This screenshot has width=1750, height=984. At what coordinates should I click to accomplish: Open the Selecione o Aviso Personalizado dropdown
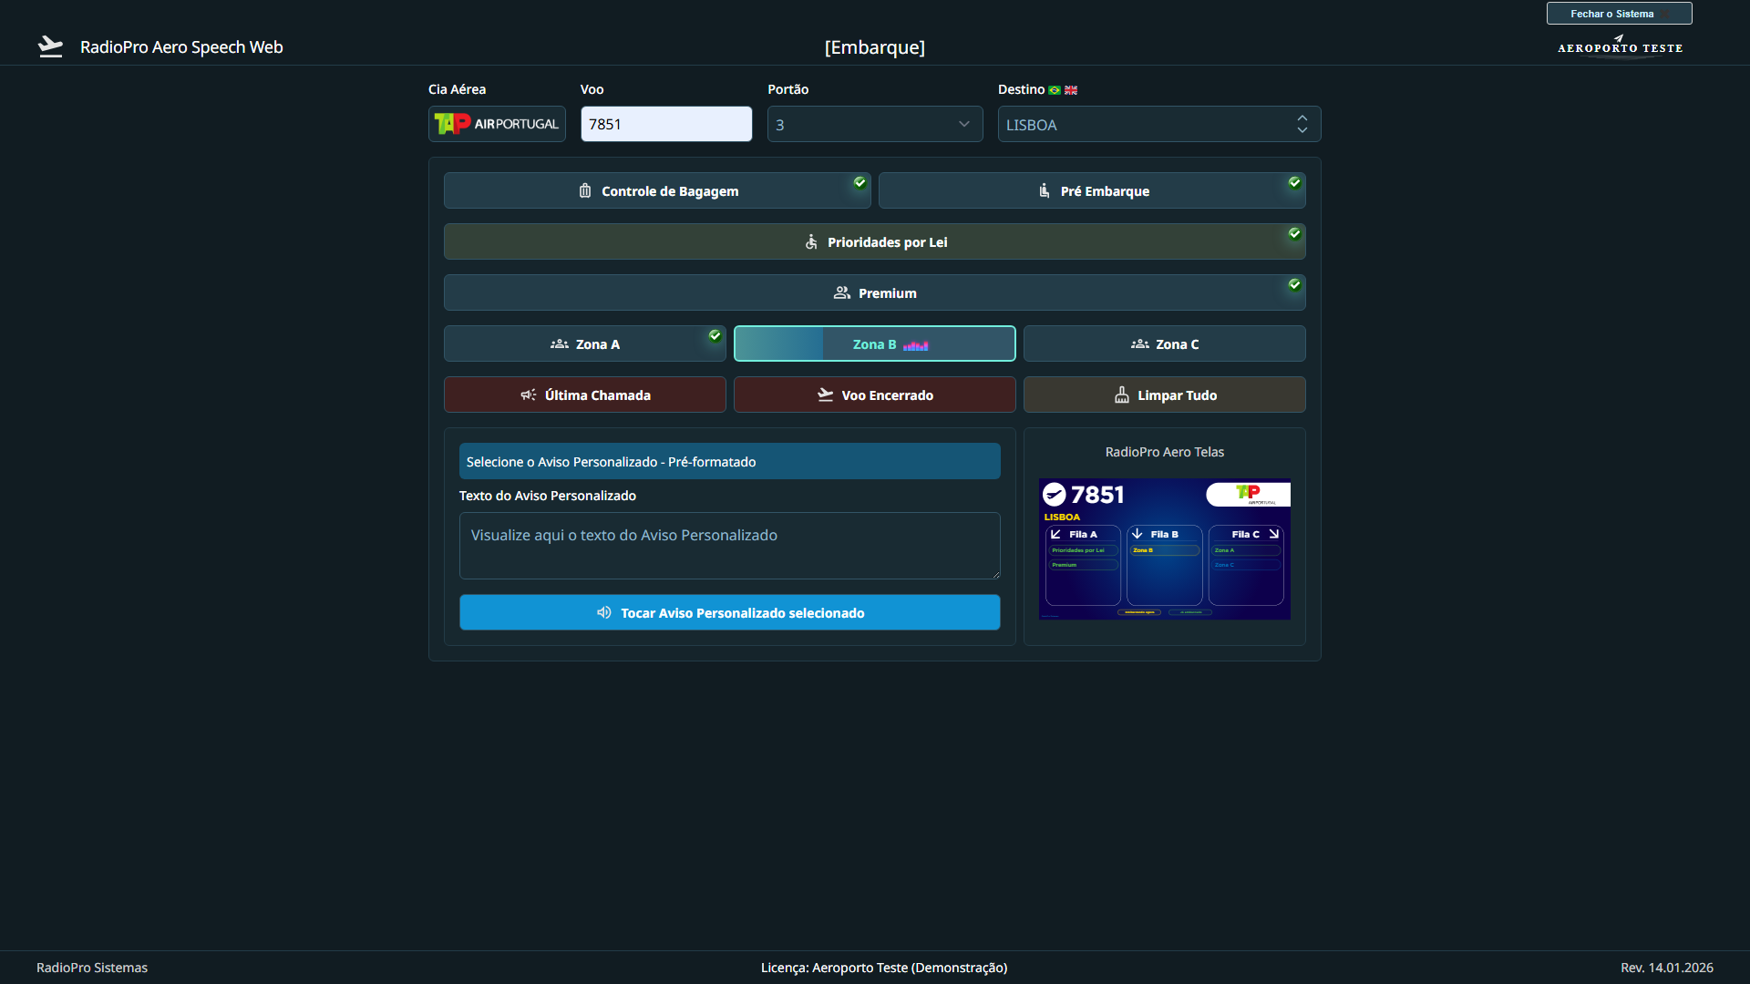point(729,461)
